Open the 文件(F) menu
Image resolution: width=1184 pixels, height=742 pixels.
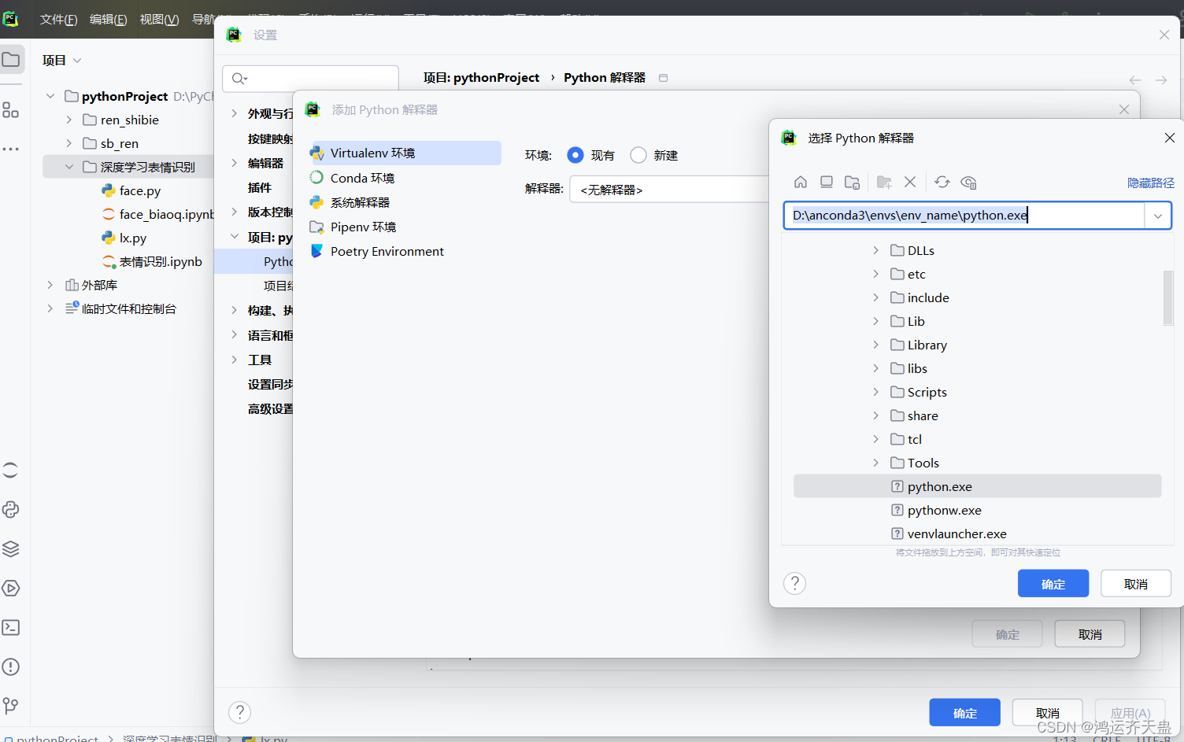click(58, 19)
